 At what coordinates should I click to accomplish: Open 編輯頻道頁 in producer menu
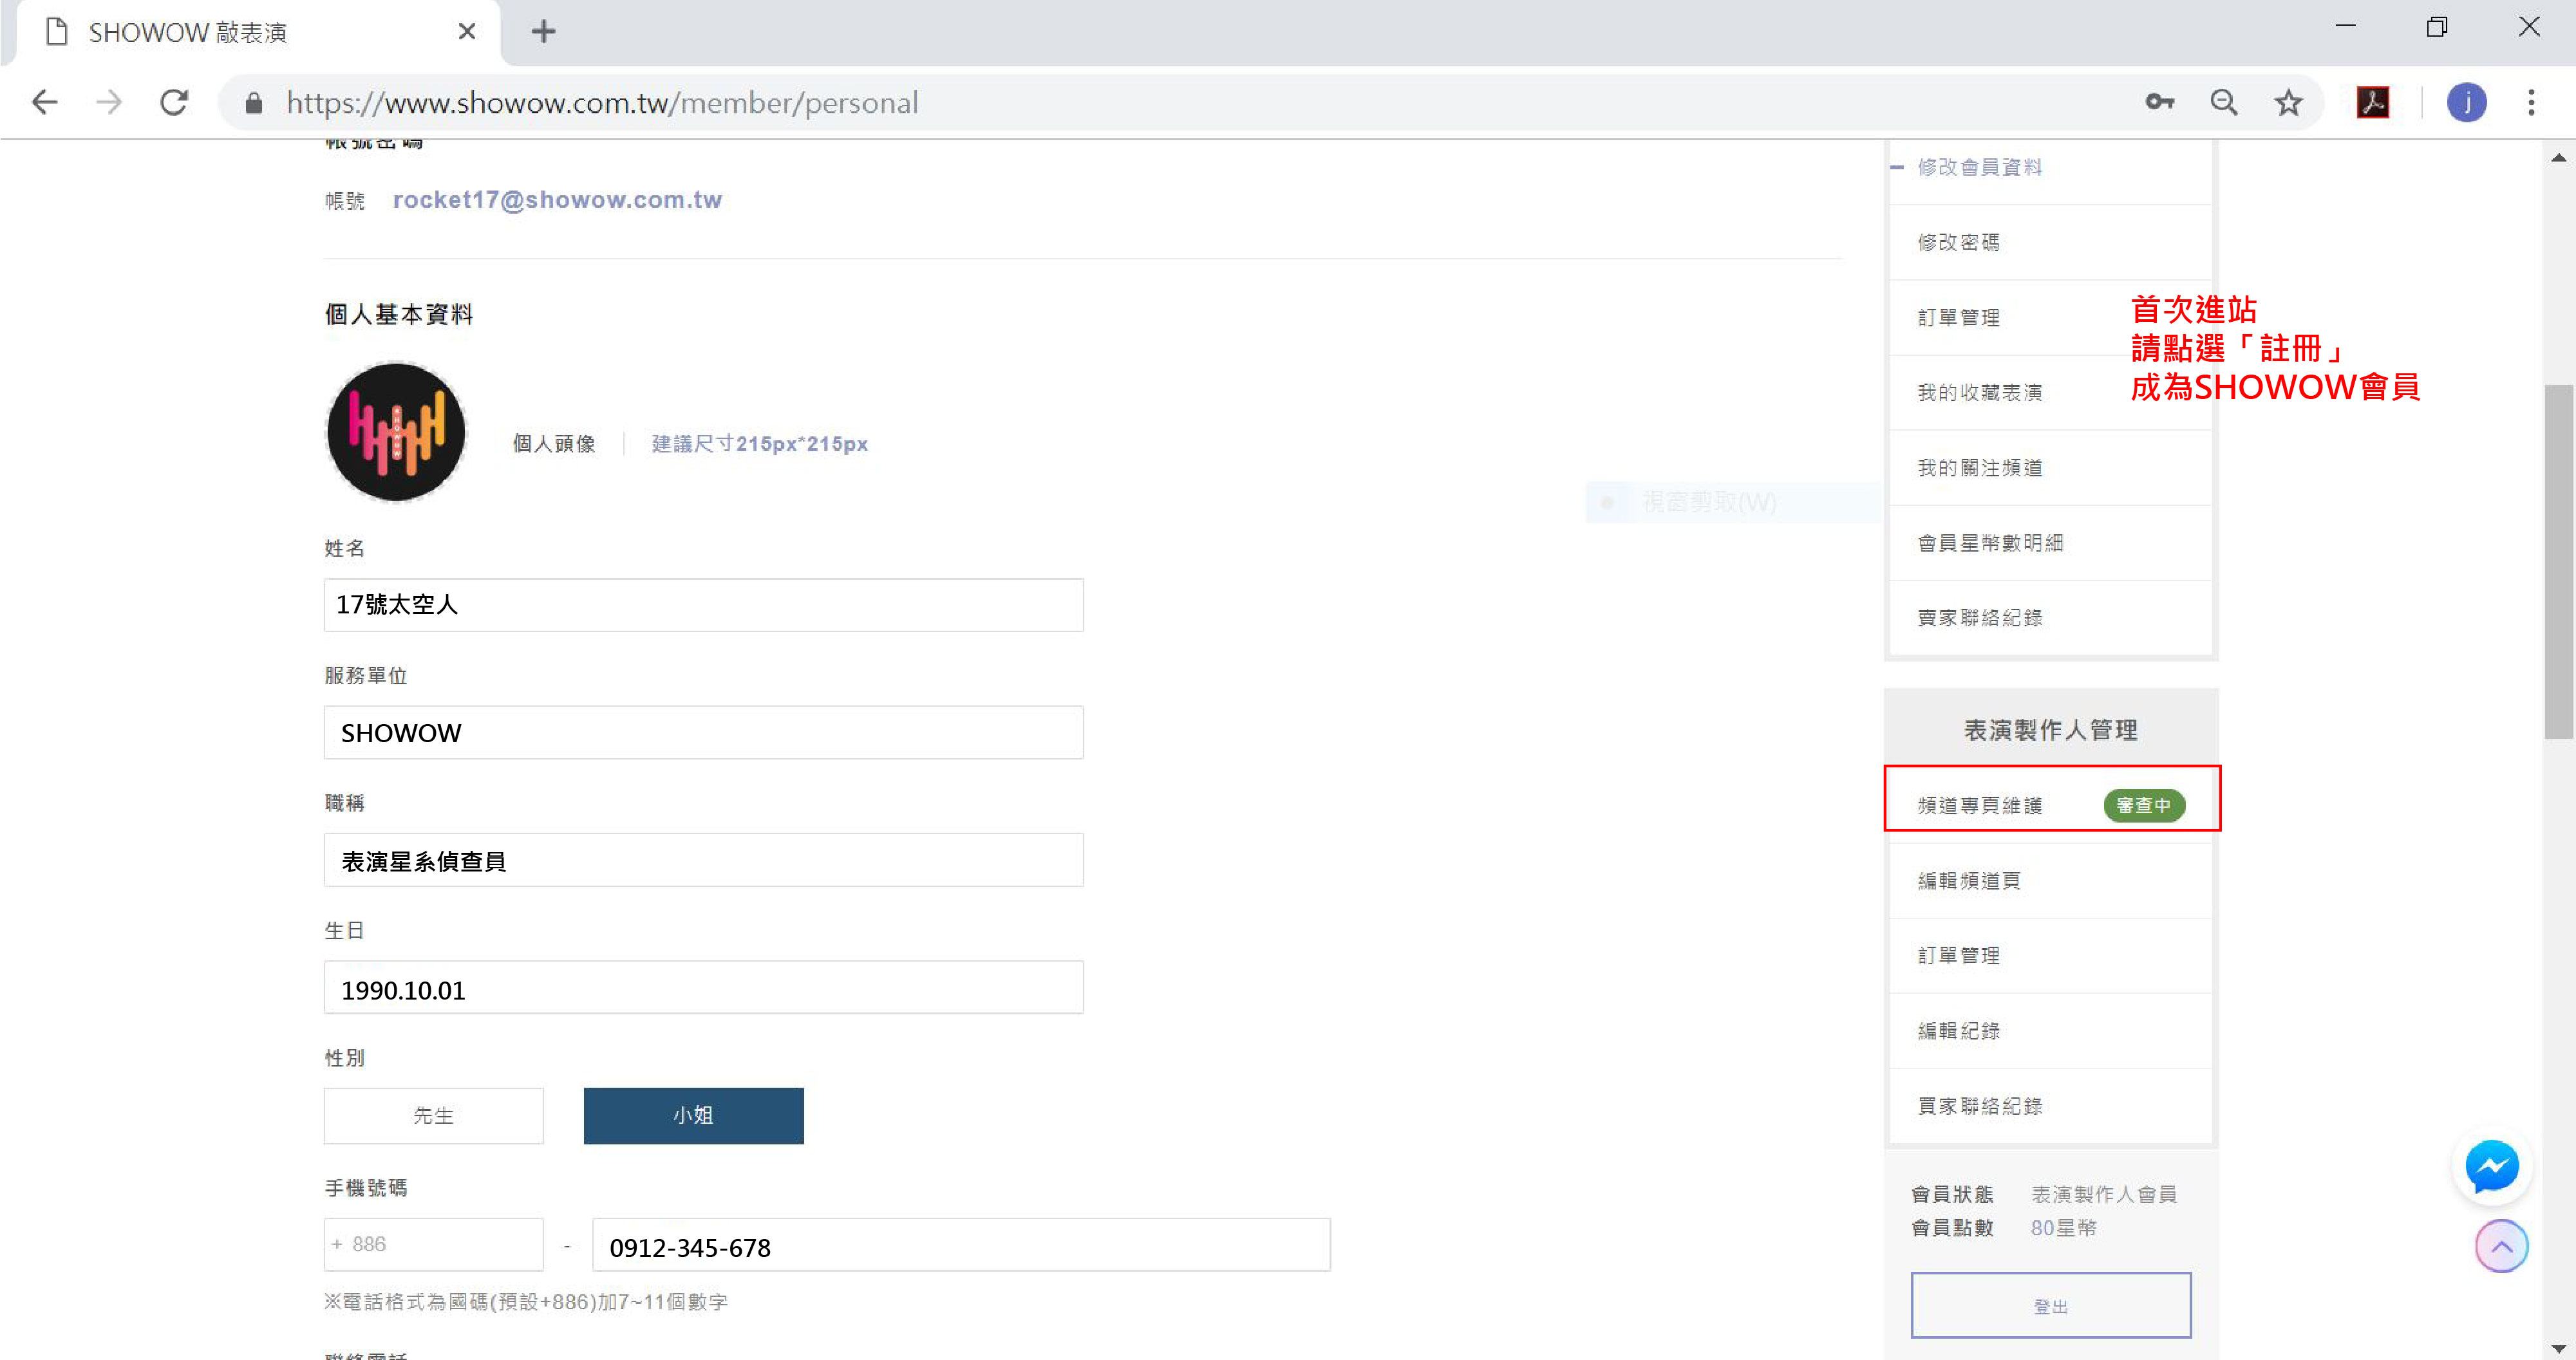coord(1969,881)
